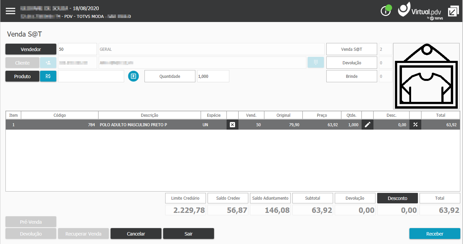
Task: Apply item discount with percent icon
Action: tap(415, 125)
